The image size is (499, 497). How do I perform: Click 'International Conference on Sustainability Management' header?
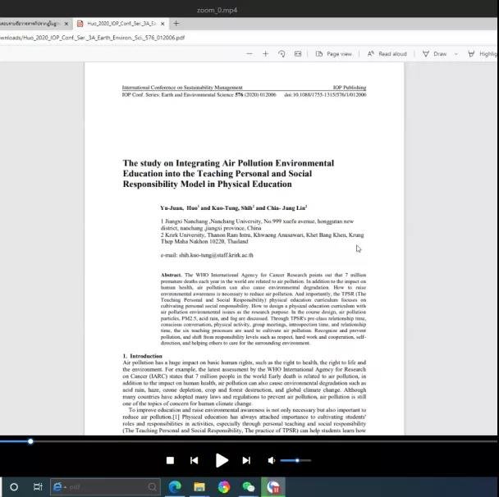182,88
